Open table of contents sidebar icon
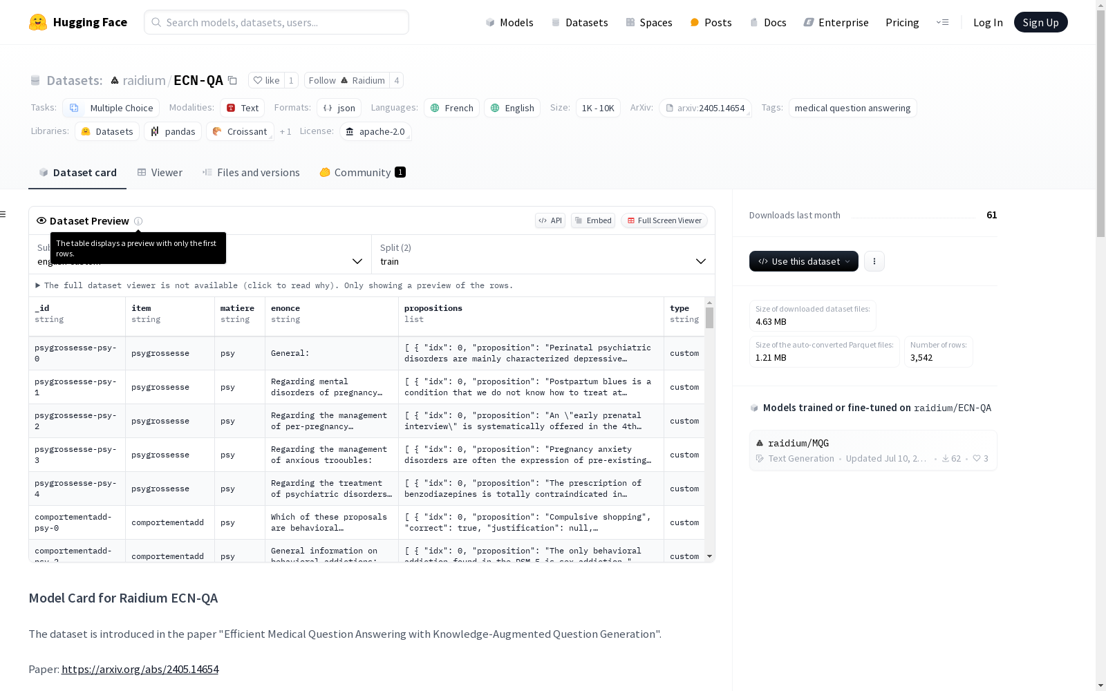Screen dimensions: 1106x691 pyautogui.click(x=3, y=214)
